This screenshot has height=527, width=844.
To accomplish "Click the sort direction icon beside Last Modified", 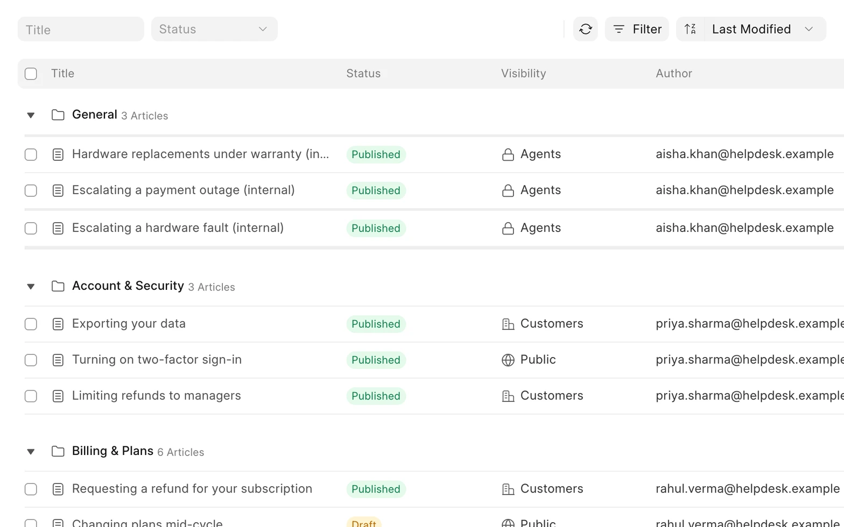I will [690, 29].
